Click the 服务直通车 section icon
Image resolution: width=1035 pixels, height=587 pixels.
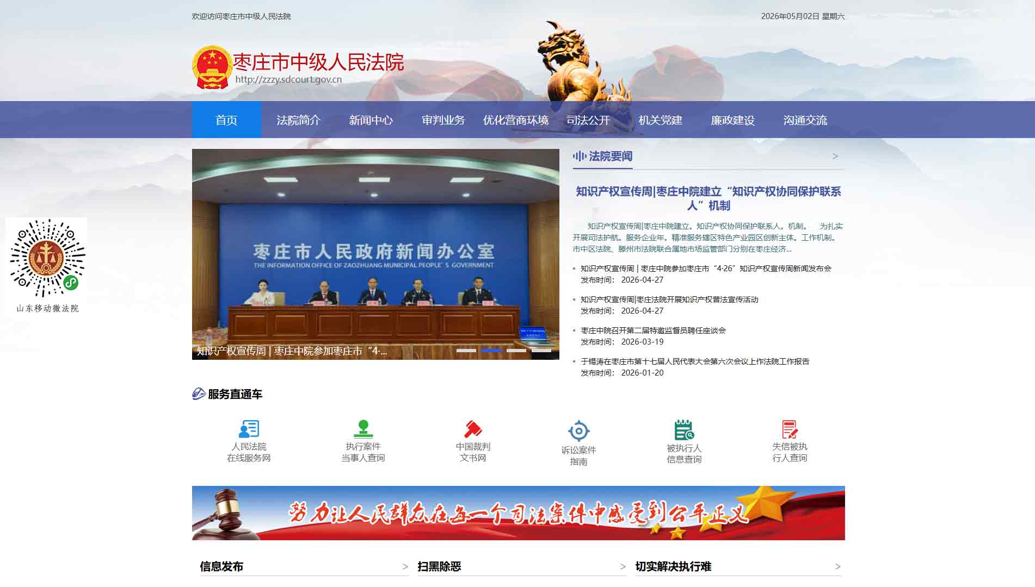[x=199, y=394]
